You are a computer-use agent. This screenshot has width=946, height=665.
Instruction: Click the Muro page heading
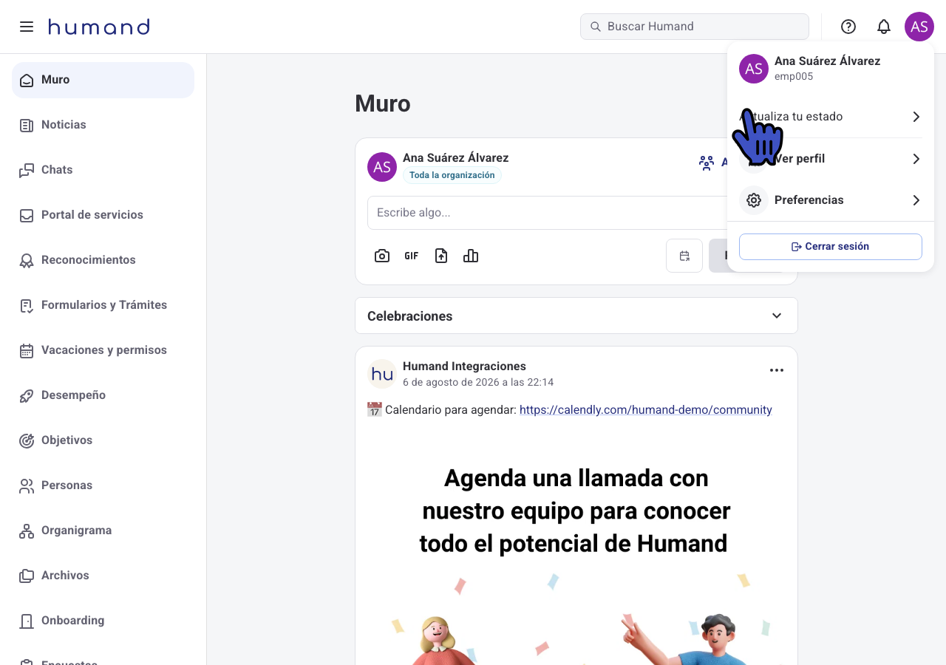pos(383,103)
